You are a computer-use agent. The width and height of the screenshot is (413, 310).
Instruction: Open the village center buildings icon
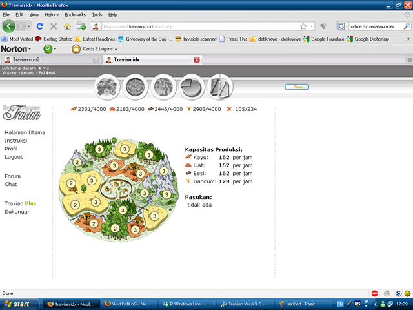pos(136,87)
